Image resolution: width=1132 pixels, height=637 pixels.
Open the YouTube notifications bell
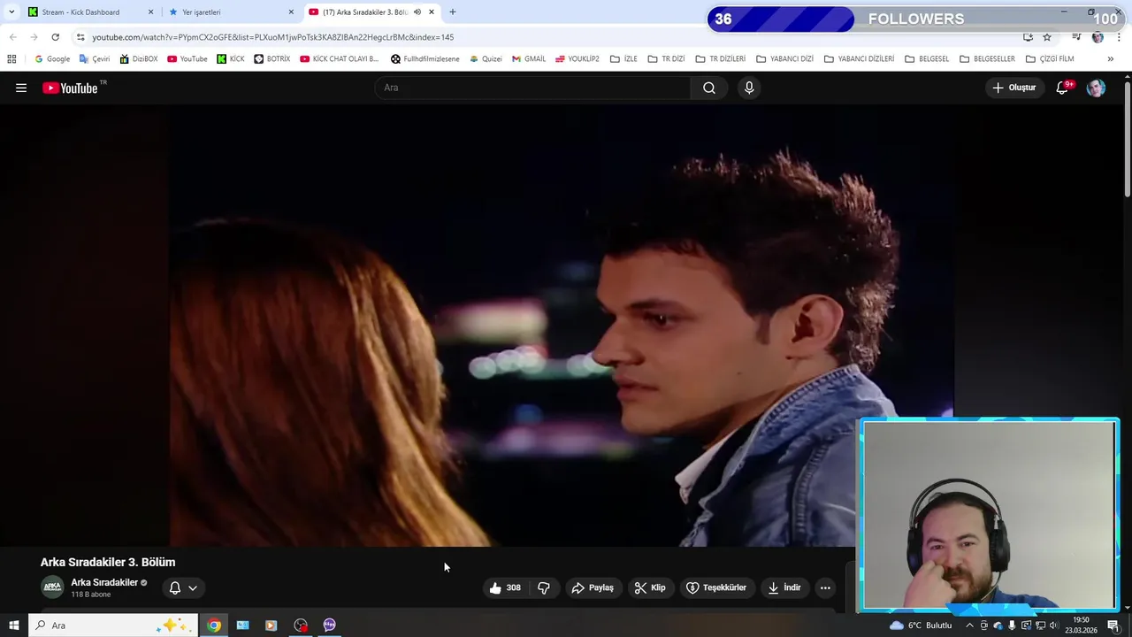point(1062,88)
